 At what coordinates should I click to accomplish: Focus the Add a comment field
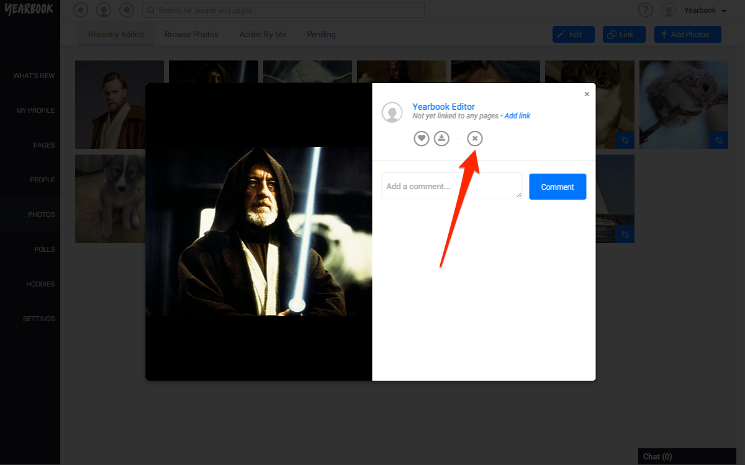click(452, 185)
